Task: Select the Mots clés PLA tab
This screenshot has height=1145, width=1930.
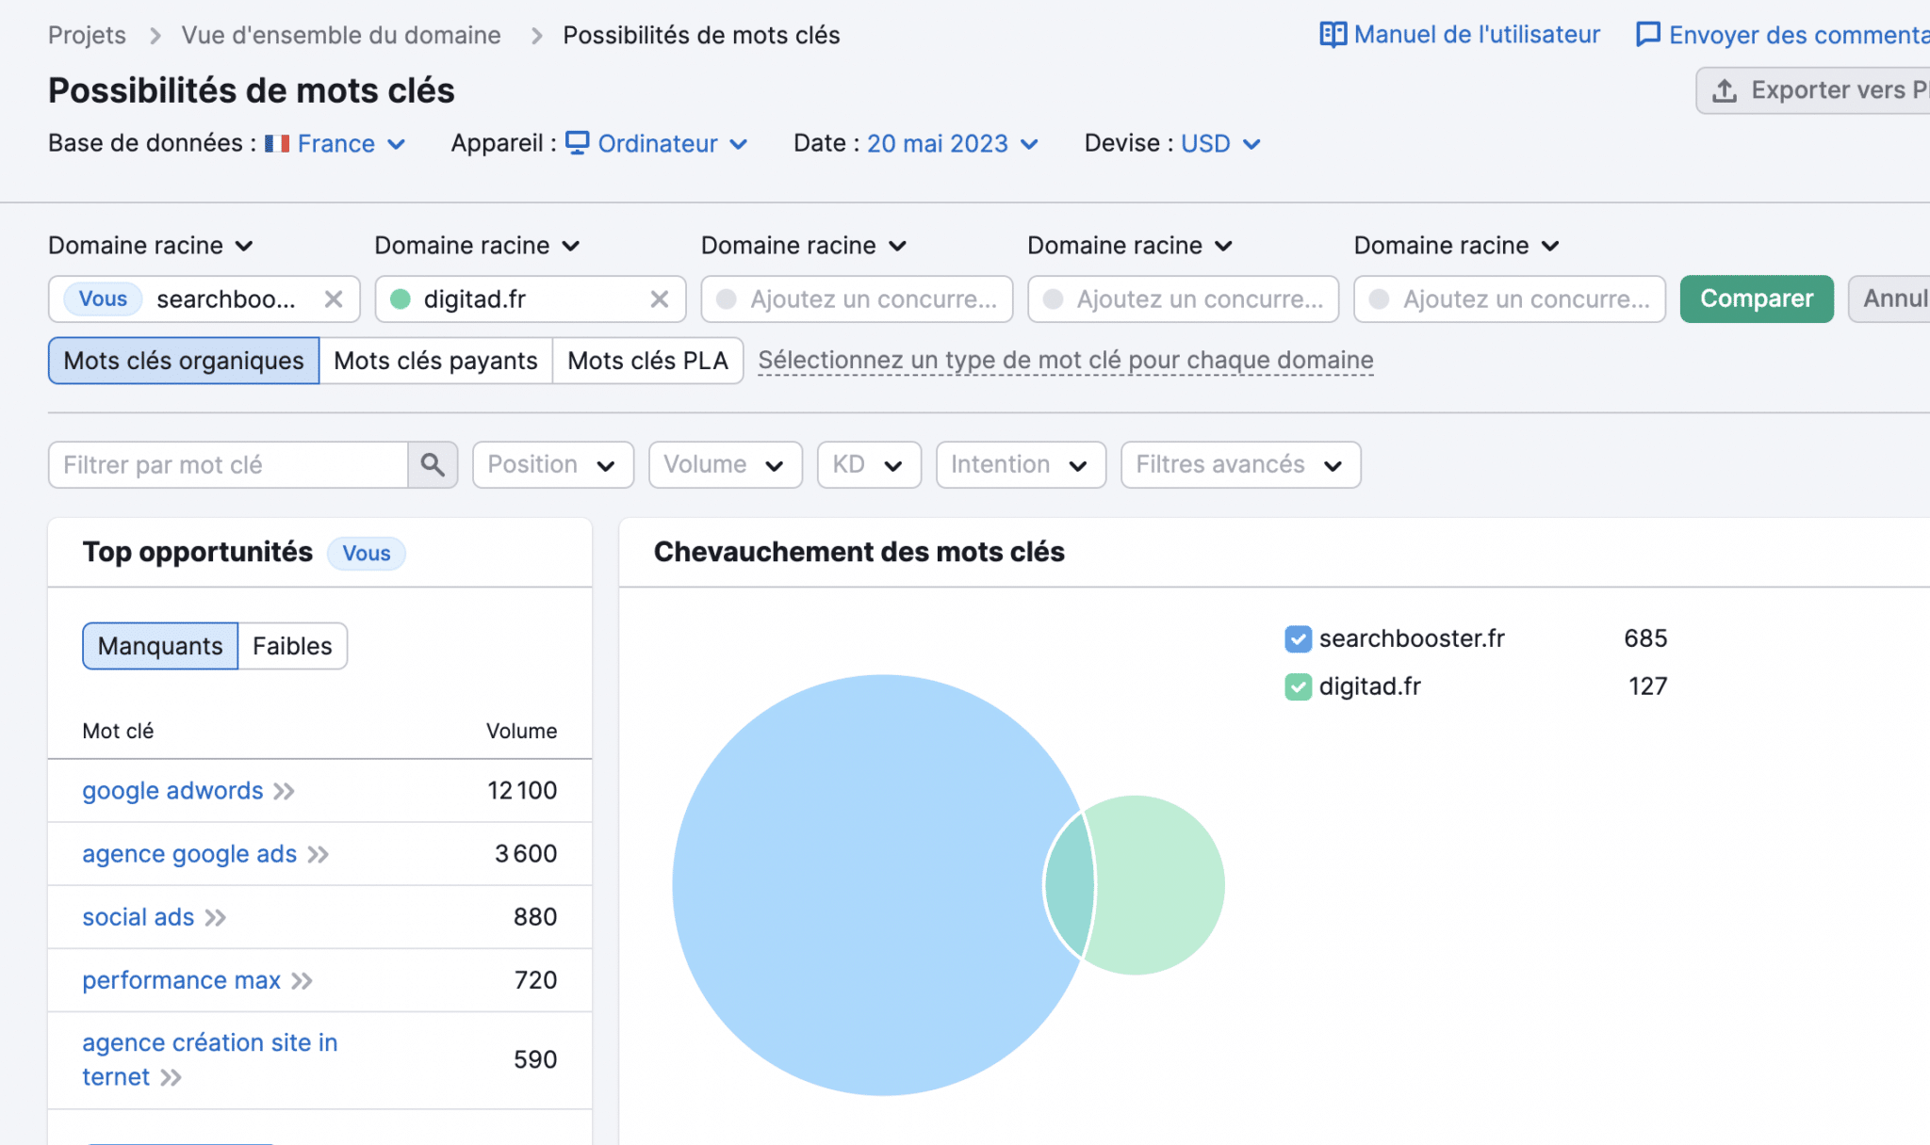Action: pyautogui.click(x=648, y=361)
